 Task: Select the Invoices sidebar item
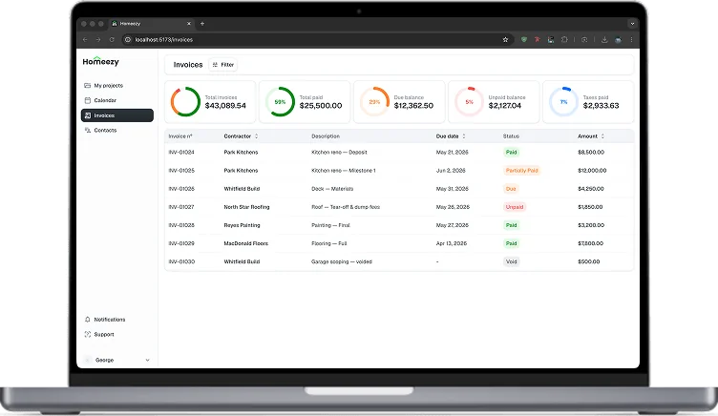point(117,115)
